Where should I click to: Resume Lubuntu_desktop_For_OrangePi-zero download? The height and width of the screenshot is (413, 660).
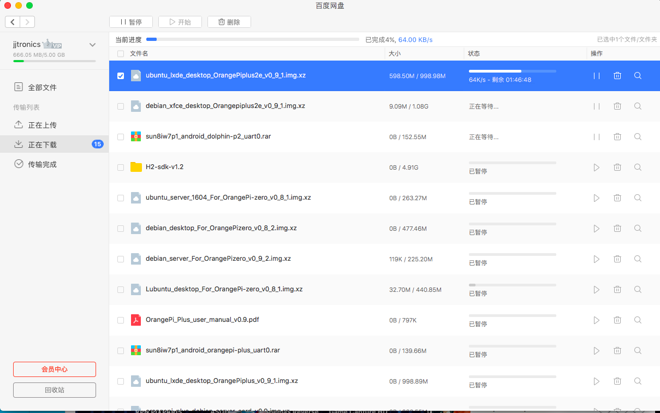[x=597, y=290]
